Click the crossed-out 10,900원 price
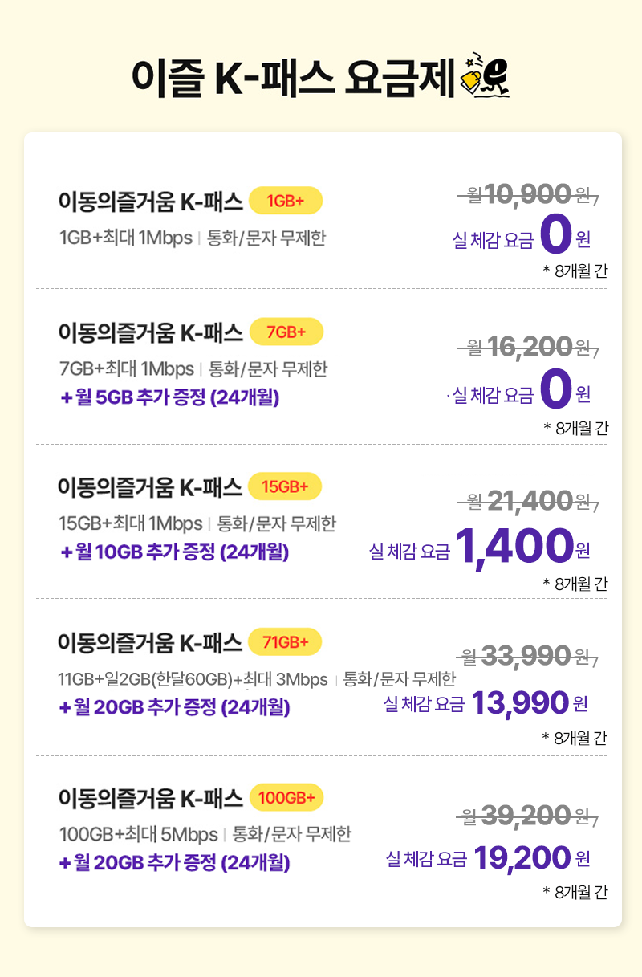Viewport: 642px width, 977px height. click(528, 193)
